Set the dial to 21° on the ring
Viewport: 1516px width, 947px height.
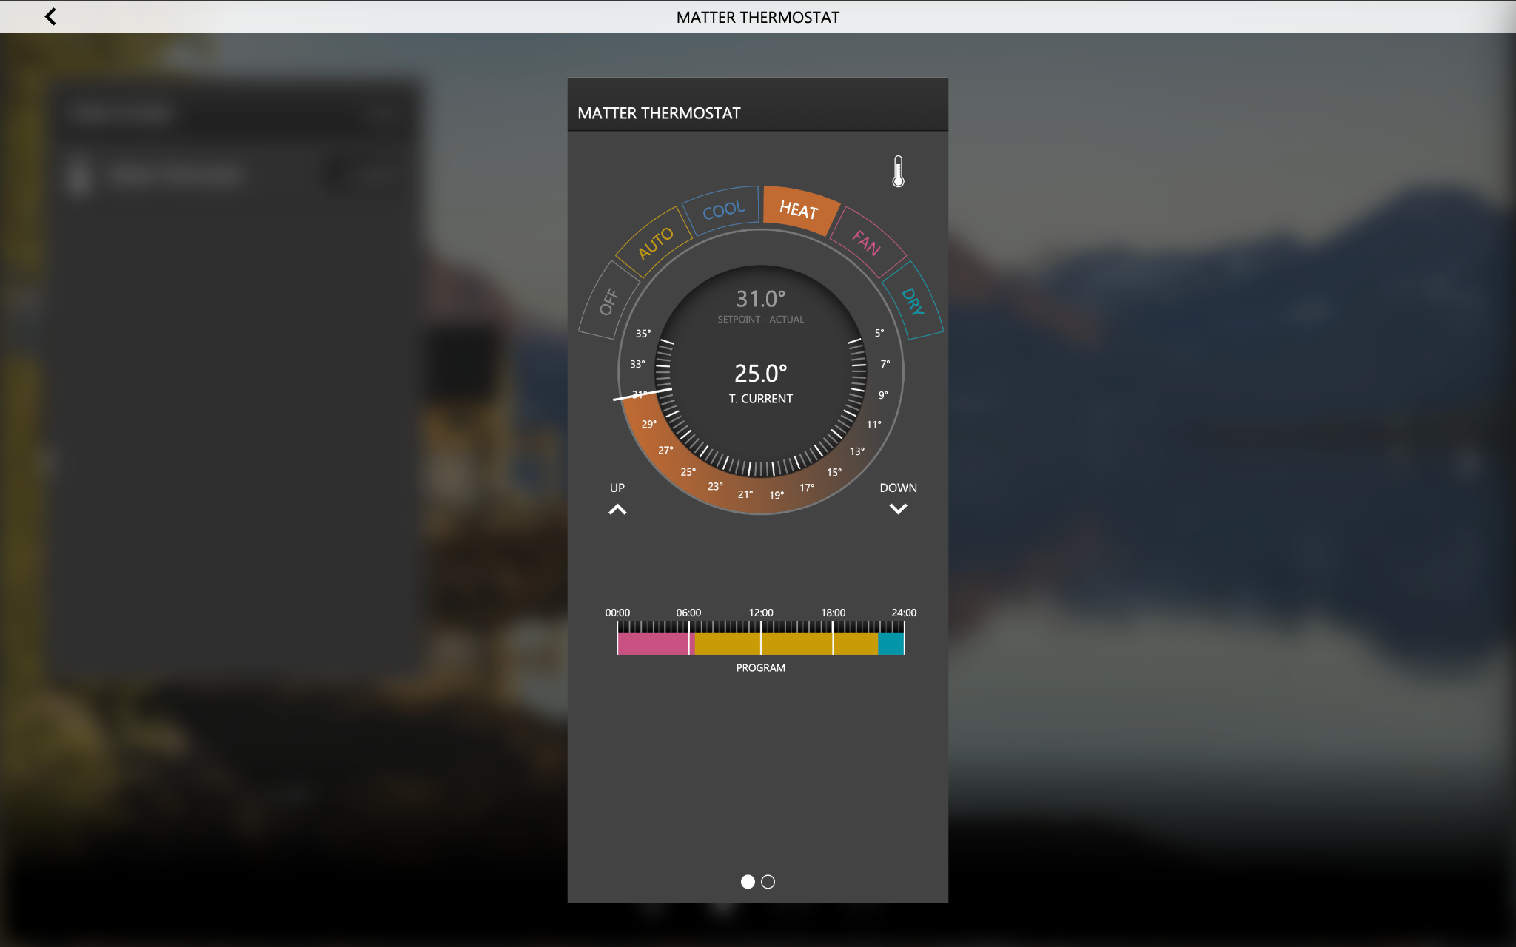(x=745, y=494)
